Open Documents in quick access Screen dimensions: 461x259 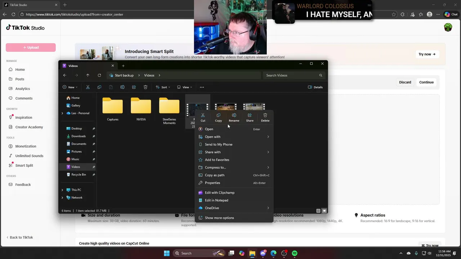[79, 144]
